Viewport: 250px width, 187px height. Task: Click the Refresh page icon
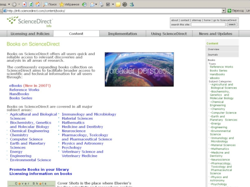click(31, 4)
